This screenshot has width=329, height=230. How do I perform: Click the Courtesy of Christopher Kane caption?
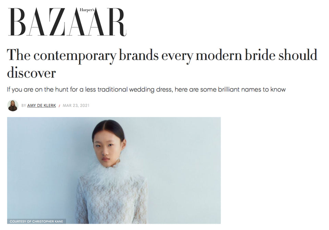[36, 221]
